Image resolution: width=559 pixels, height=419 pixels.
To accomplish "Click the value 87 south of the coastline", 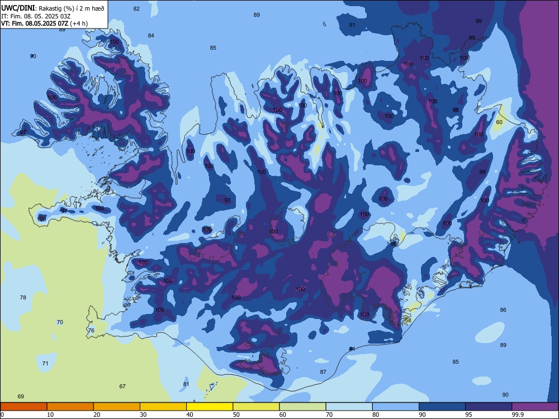I will click(323, 372).
